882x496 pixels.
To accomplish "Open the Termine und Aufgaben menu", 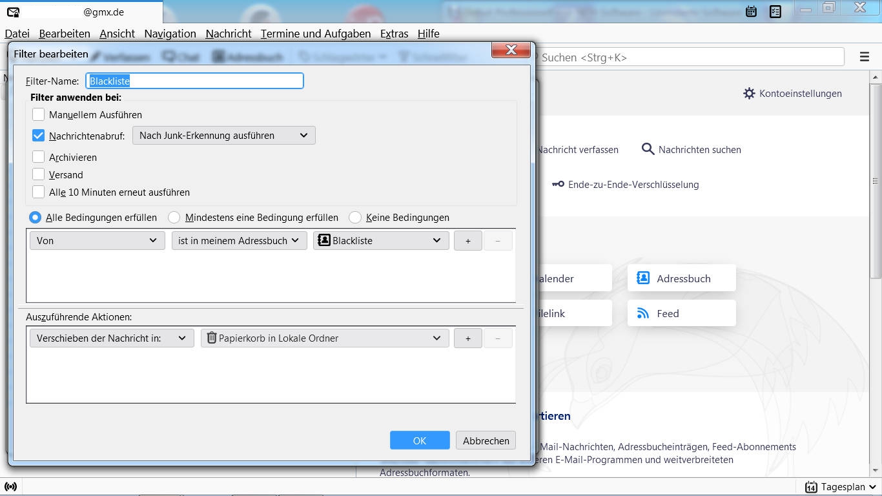I will (x=316, y=34).
